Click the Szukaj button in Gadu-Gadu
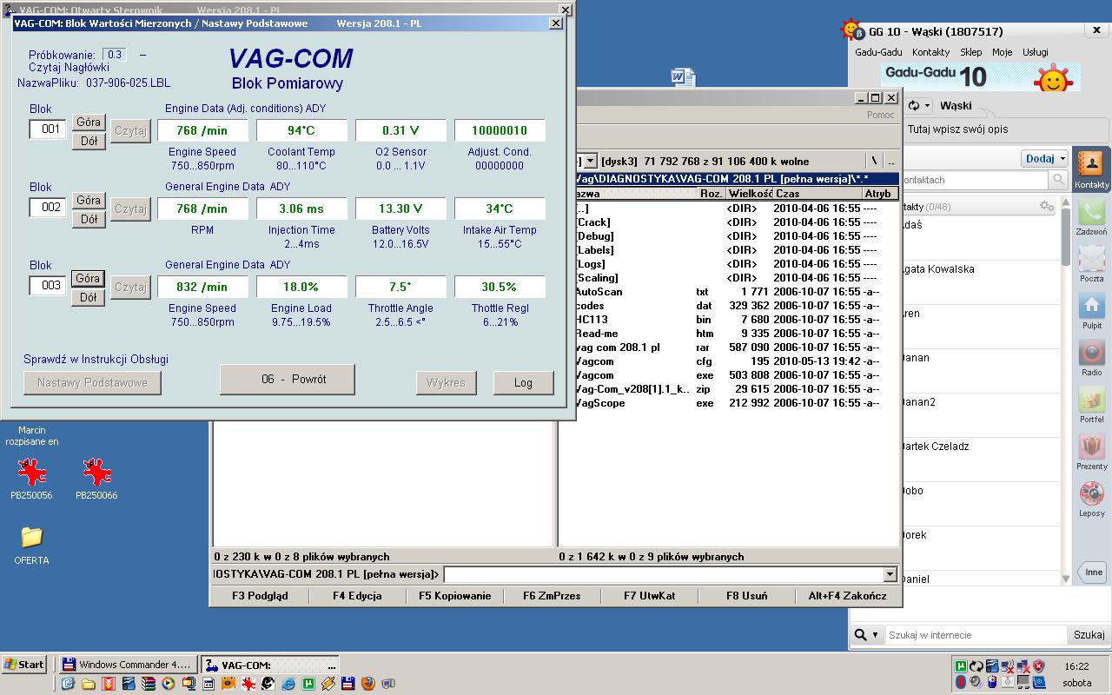 pyautogui.click(x=1089, y=635)
